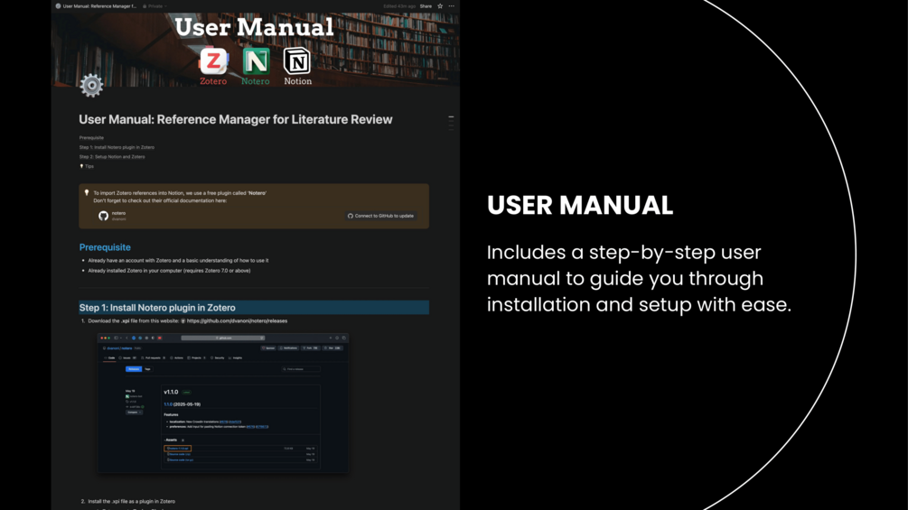908x510 pixels.
Task: Click the Share button
Action: (426, 6)
